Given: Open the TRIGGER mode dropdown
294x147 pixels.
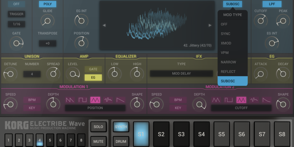Looking at the screenshot, I should [x=16, y=14].
